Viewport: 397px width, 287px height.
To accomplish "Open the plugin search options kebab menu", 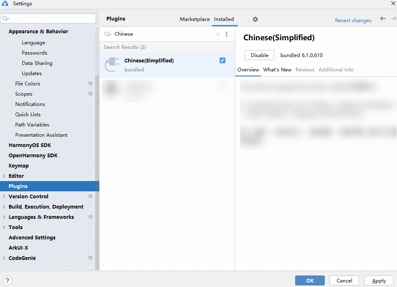I will click(227, 34).
